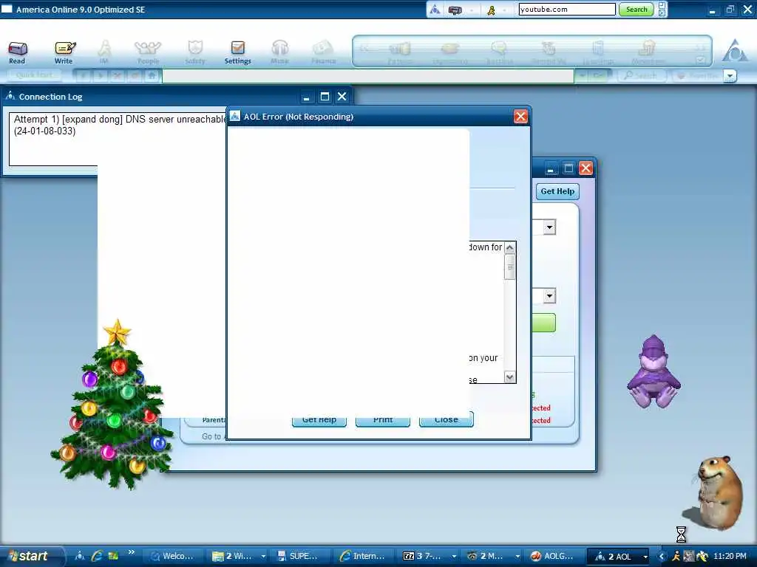Open the 2 M... taskbar group
The image size is (757, 567).
pos(492,556)
